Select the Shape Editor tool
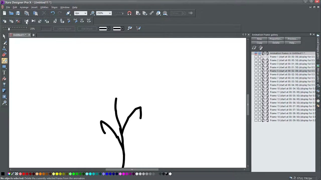The image size is (321, 180). (x=4, y=43)
